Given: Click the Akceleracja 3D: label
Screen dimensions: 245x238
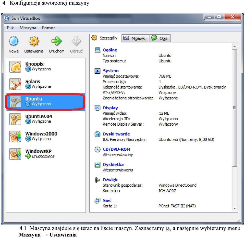Looking at the screenshot, I should pyautogui.click(x=116, y=119).
